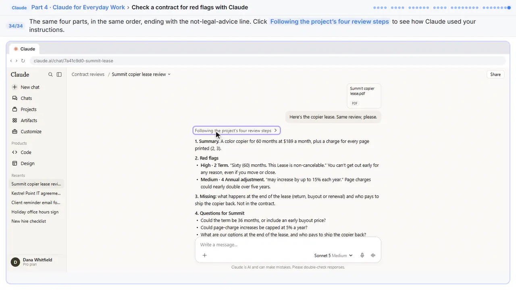Click the Claude link in the course header

pyautogui.click(x=19, y=8)
